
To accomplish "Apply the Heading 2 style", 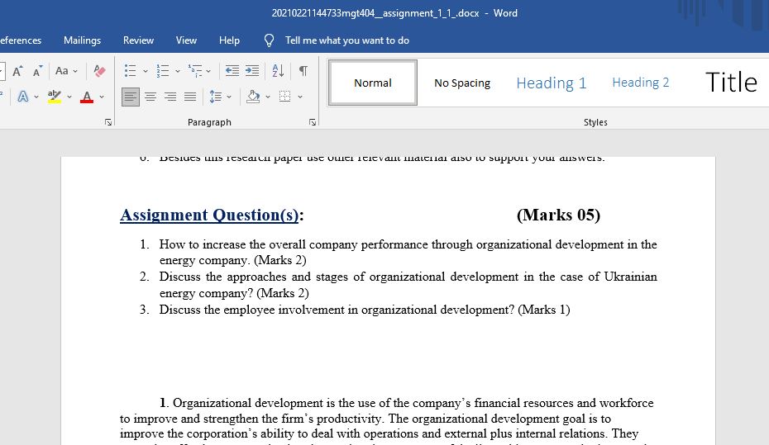I will pos(641,83).
